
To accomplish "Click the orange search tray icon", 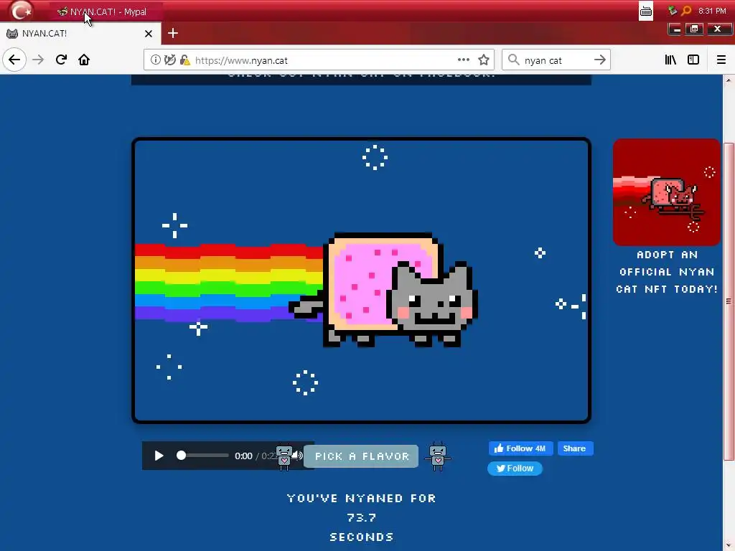I will click(x=686, y=10).
